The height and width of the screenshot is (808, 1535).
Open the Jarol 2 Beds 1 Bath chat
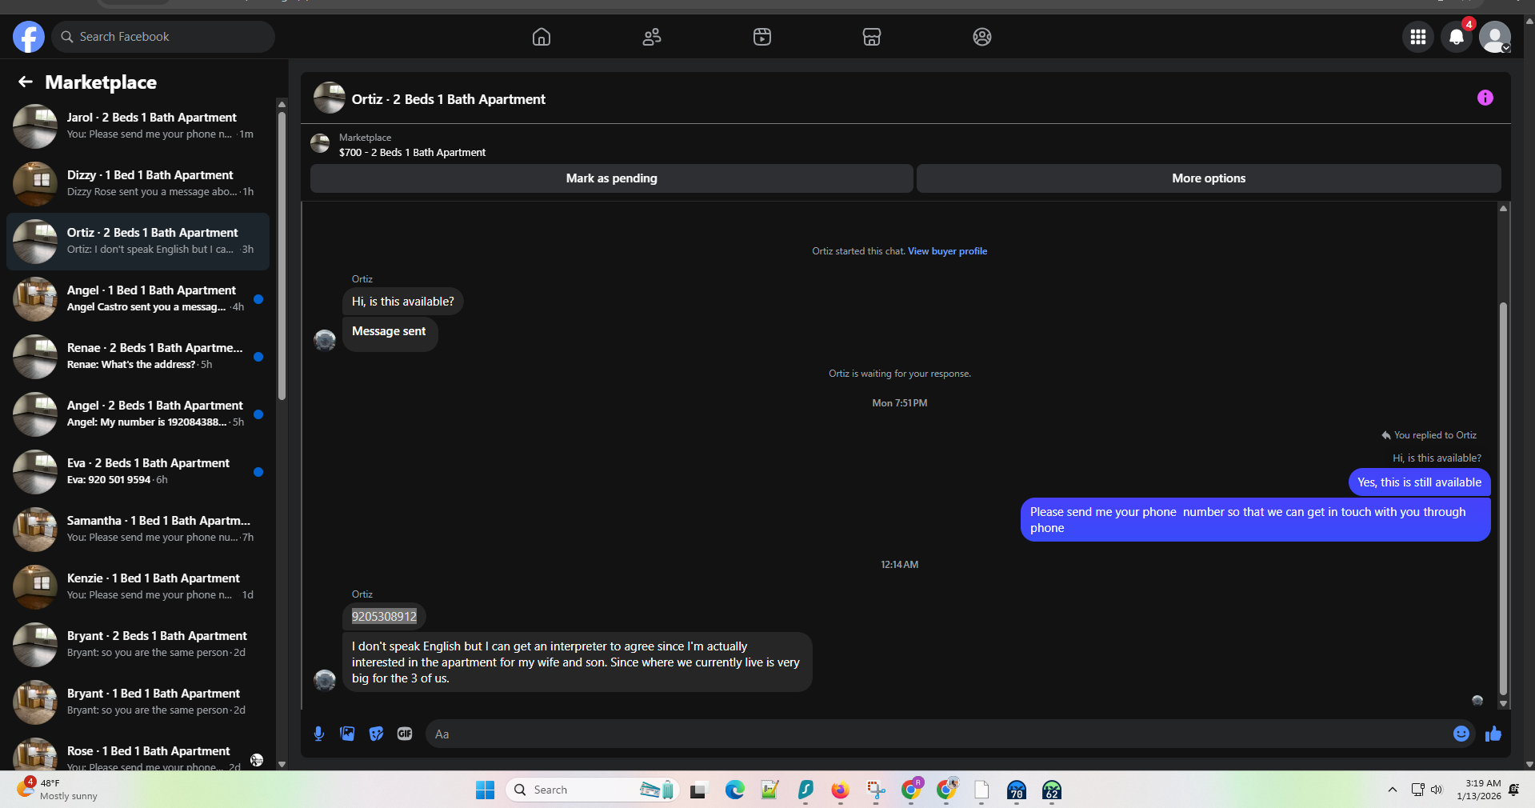click(x=138, y=126)
